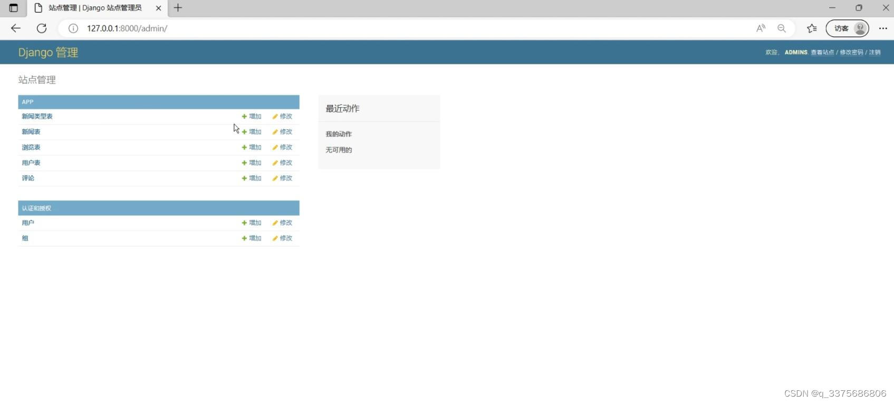The image size is (894, 403).
Task: Restore down the browser window
Action: pyautogui.click(x=859, y=8)
